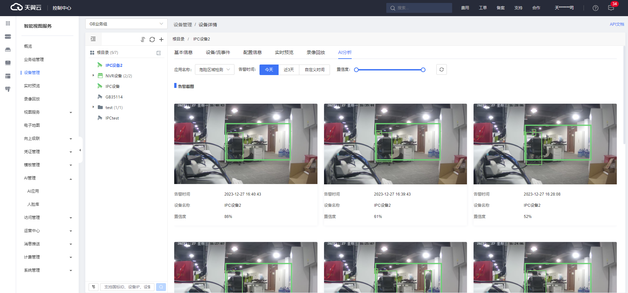Open 控制中心 in the header
Viewport: 628px width, 293px height.
coord(62,8)
